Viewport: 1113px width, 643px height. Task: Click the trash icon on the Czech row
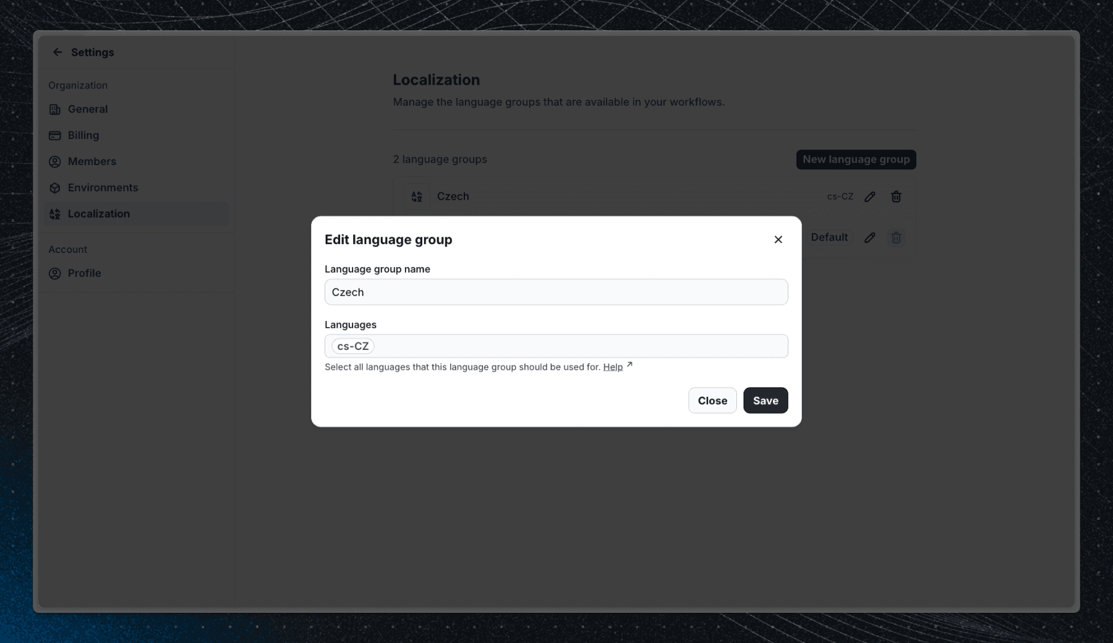point(895,197)
